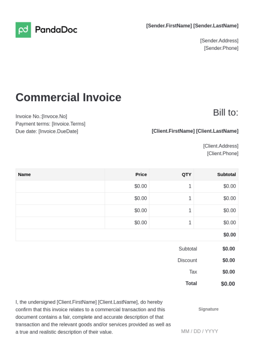The image size is (254, 358).
Task: Click the green PandaDoc logo icon
Action: (x=23, y=29)
